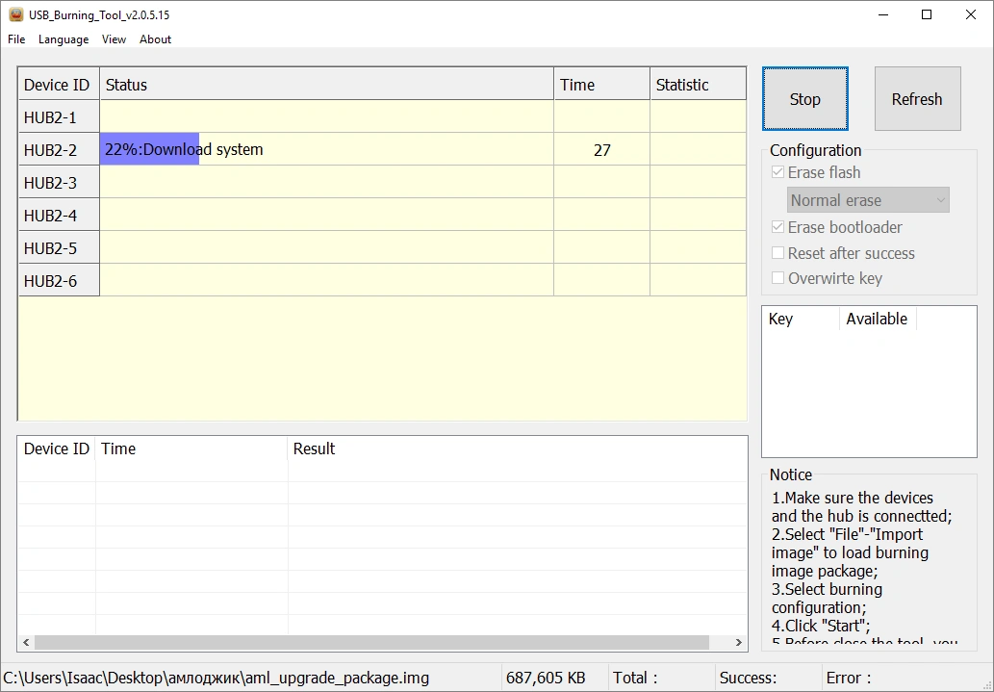Select the HUB2-1 device row
This screenshot has height=692, width=994.
point(58,116)
